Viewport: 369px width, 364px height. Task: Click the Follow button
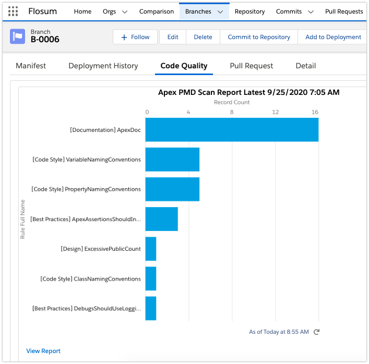135,37
